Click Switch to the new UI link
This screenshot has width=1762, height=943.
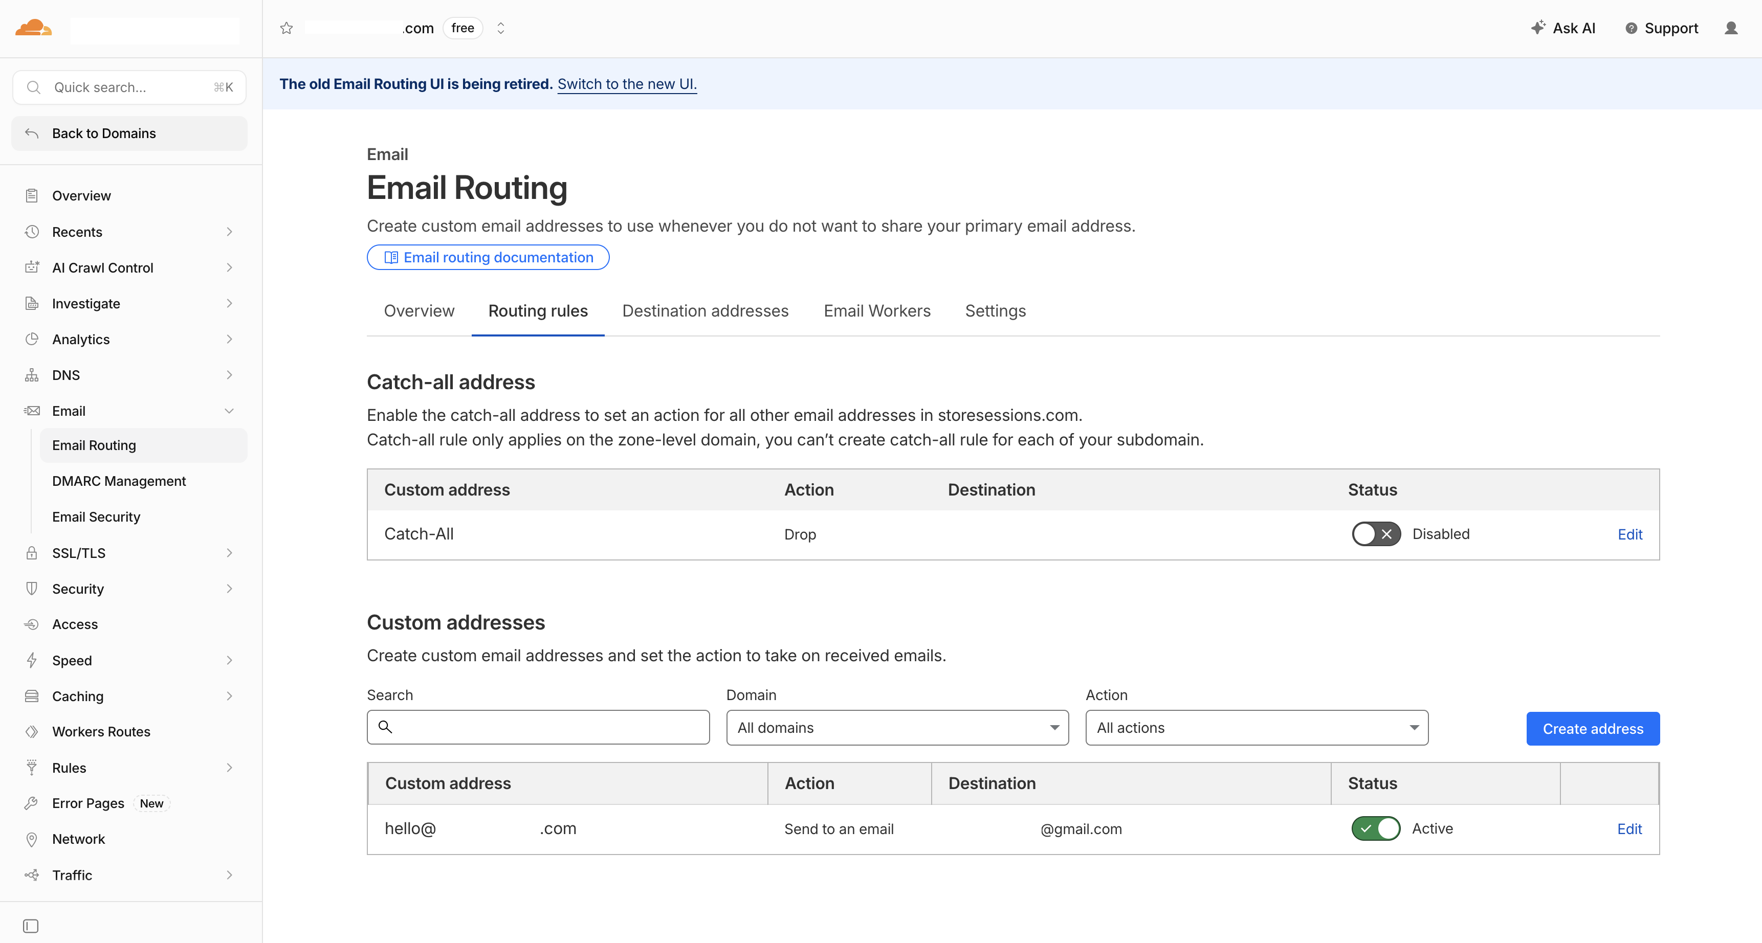pyautogui.click(x=627, y=84)
